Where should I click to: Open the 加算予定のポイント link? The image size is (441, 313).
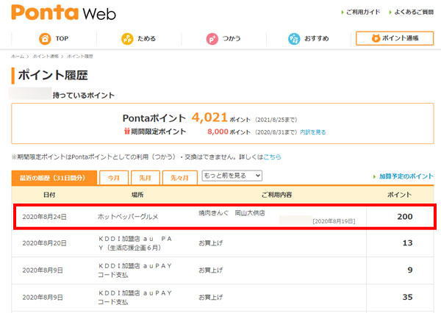click(403, 176)
